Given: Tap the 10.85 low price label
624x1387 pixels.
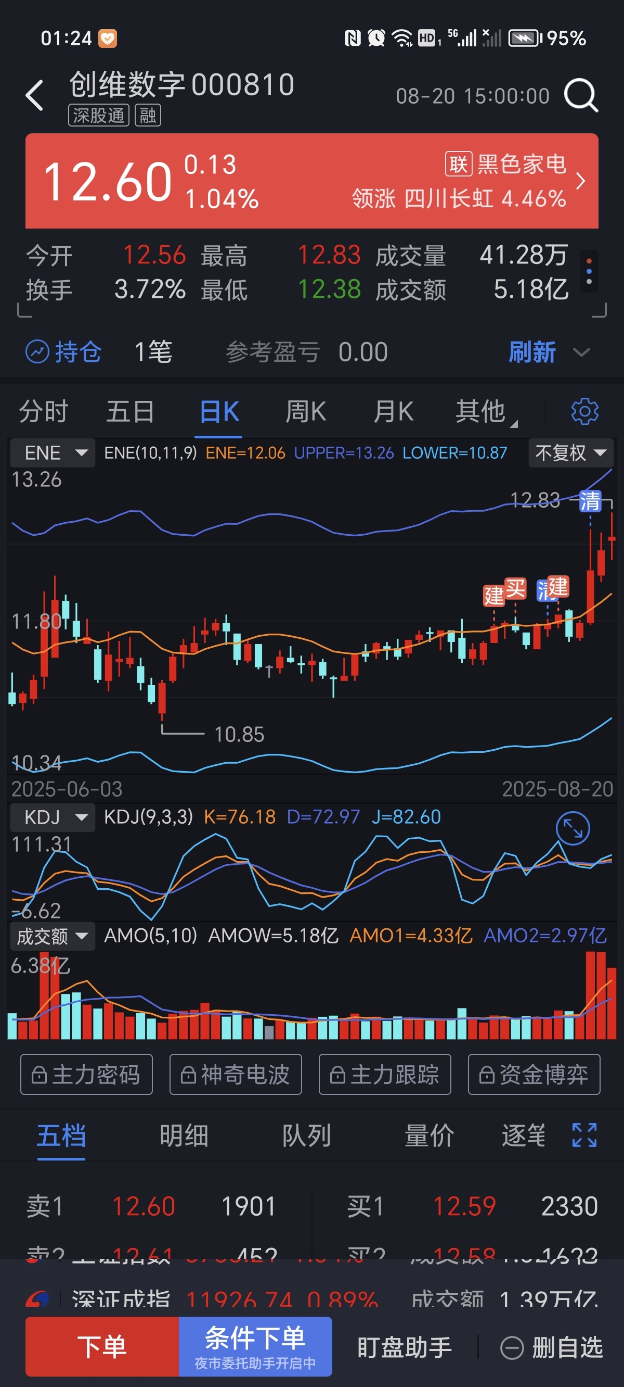Looking at the screenshot, I should tap(239, 735).
